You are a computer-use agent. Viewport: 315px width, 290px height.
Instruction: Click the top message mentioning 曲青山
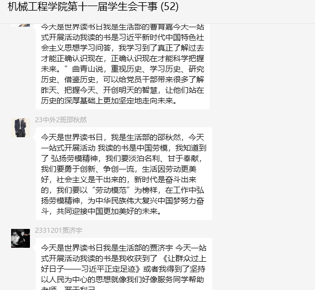pos(123,67)
